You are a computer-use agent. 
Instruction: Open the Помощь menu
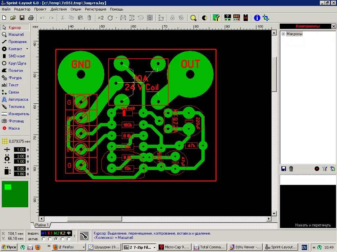tap(117, 9)
